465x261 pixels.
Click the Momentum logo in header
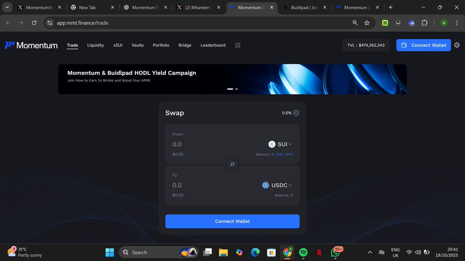click(x=31, y=45)
